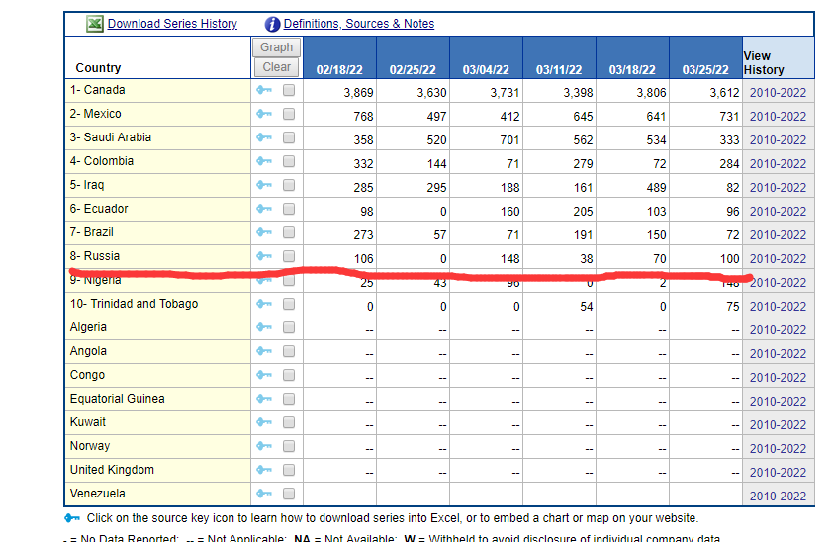Open source key icon for Trinidad and Tobago
832x542 pixels.
click(264, 304)
